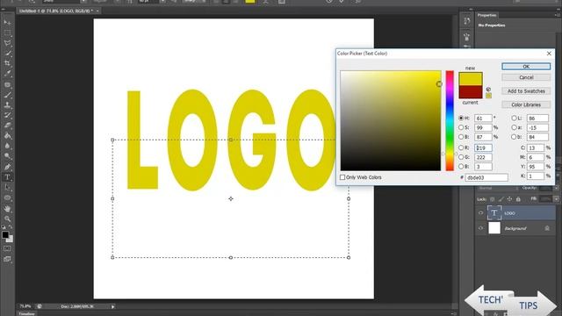Screen dimensions: 562x316
Task: Pick green on the hue slider
Action: (x=450, y=137)
